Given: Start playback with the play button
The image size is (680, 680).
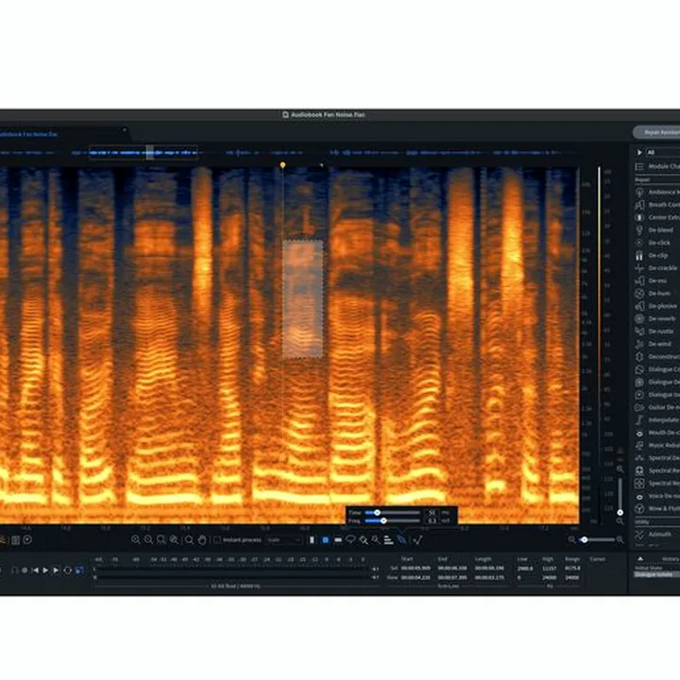Looking at the screenshot, I should point(45,570).
